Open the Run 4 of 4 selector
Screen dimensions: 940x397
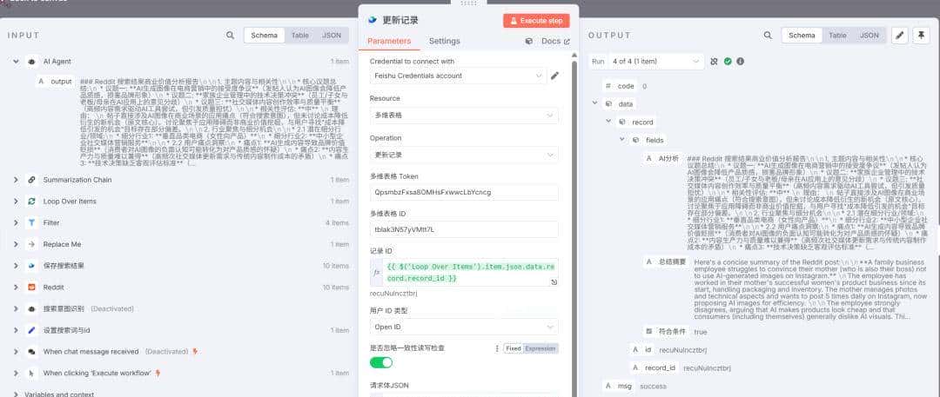pyautogui.click(x=655, y=61)
